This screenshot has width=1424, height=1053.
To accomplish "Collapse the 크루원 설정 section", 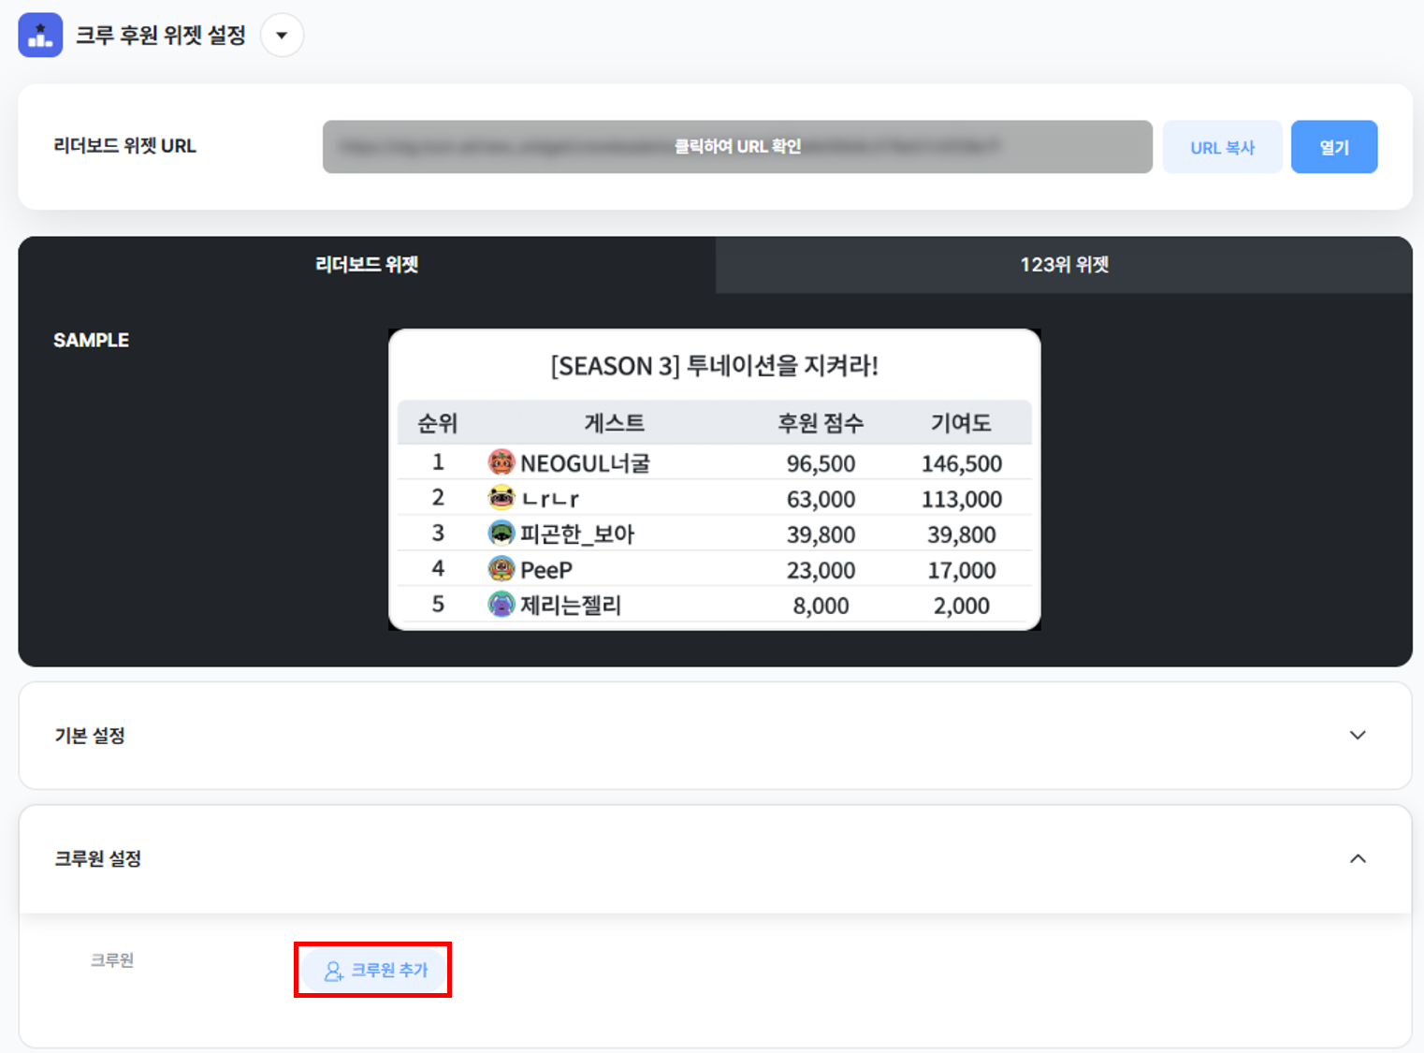I will coord(1358,859).
